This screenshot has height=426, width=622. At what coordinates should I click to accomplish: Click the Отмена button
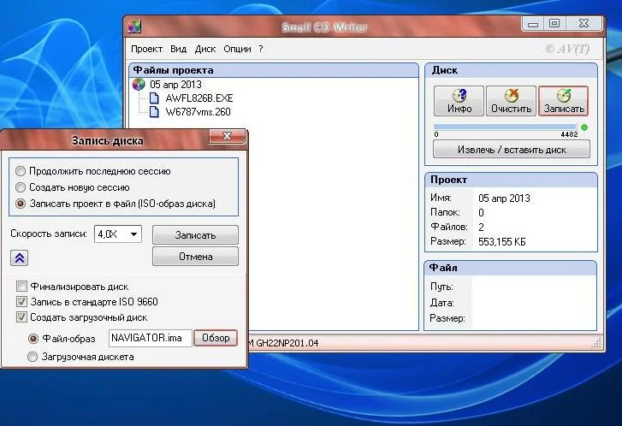(x=196, y=257)
